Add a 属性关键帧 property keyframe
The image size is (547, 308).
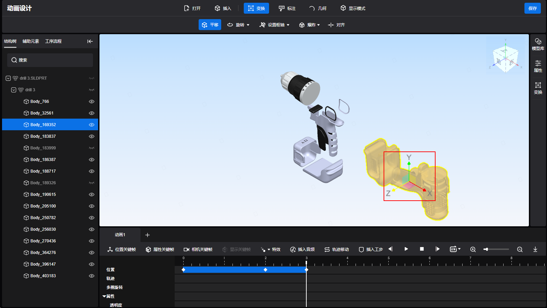[160, 249]
